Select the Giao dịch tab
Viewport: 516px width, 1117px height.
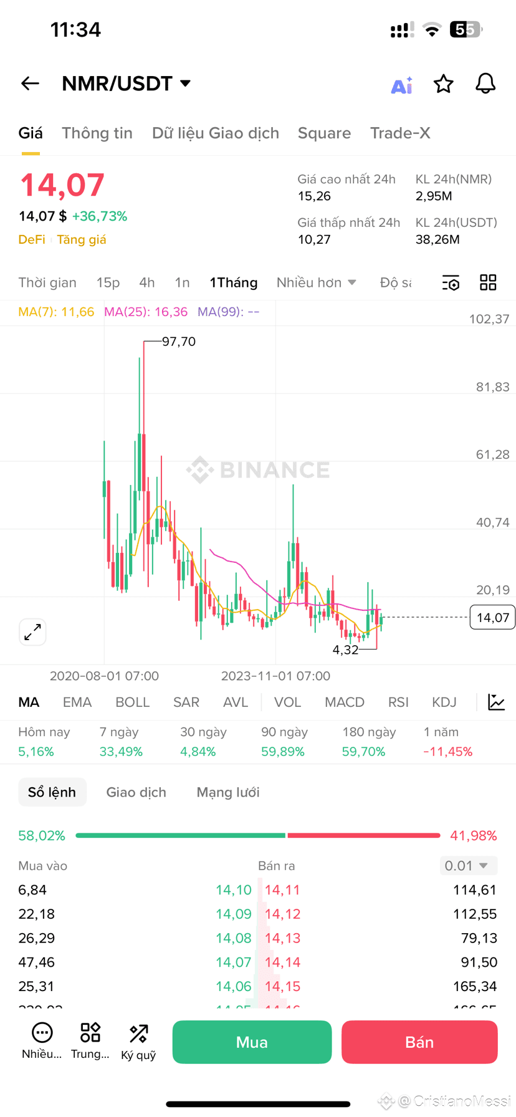(x=136, y=792)
